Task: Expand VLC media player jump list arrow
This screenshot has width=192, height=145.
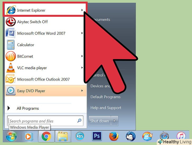Action: [82, 68]
